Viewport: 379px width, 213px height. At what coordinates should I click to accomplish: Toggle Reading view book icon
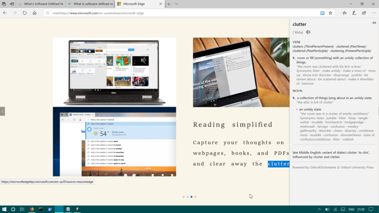(x=322, y=13)
